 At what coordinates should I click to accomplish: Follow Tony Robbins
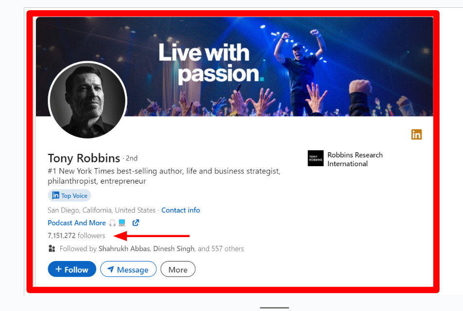point(72,269)
